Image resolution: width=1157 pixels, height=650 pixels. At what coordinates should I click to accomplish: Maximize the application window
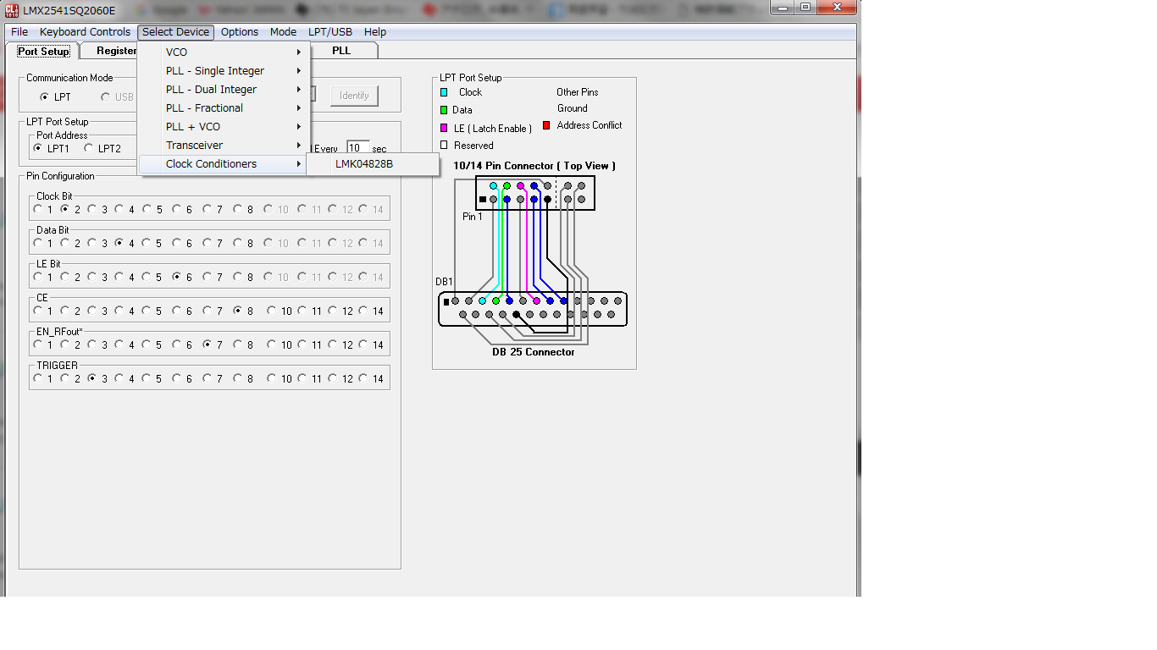coord(805,7)
